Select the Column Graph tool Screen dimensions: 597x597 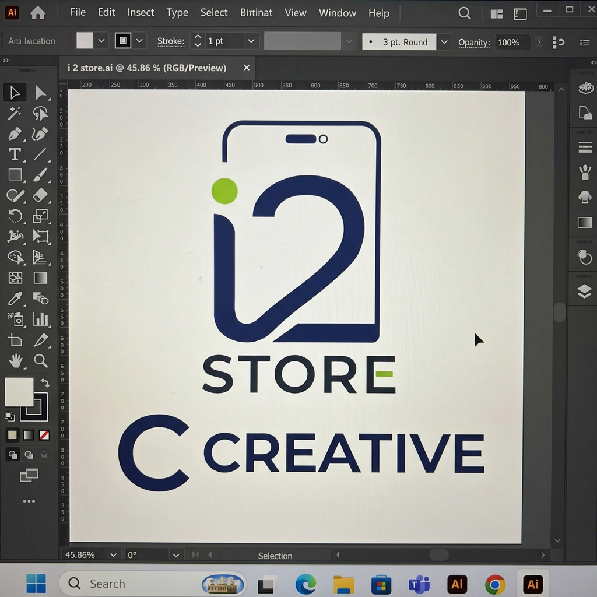41,319
